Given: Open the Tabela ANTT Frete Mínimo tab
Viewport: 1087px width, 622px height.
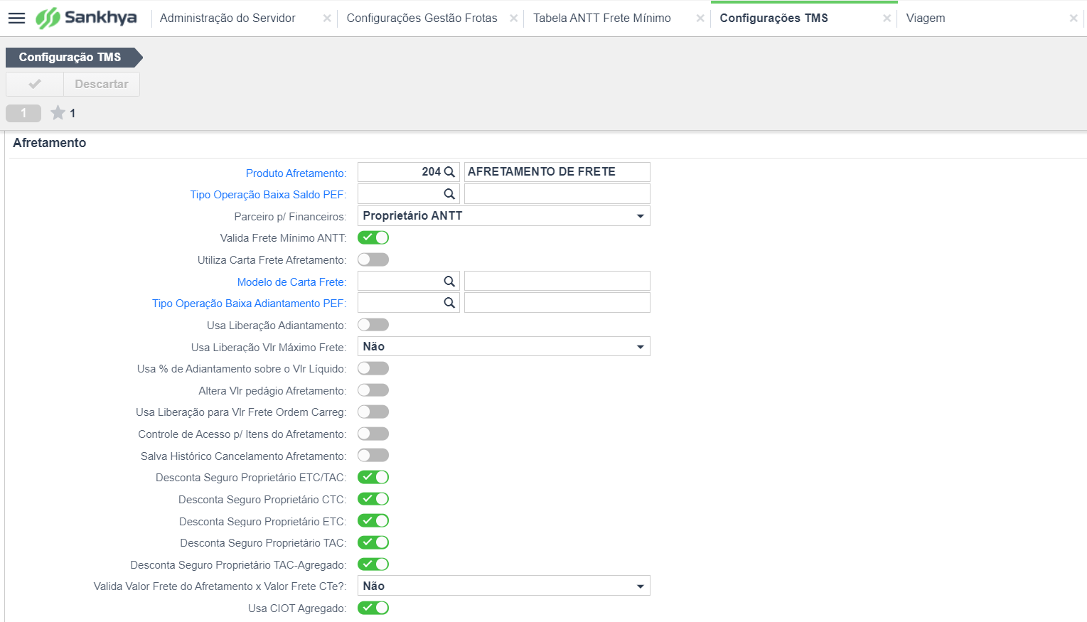Looking at the screenshot, I should [x=602, y=18].
